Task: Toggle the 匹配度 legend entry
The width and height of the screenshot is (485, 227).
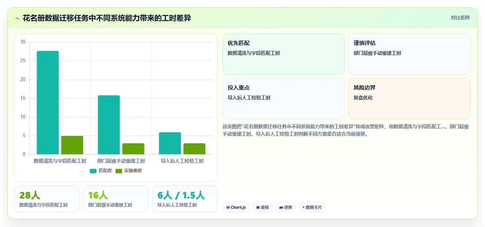Action: 101,171
